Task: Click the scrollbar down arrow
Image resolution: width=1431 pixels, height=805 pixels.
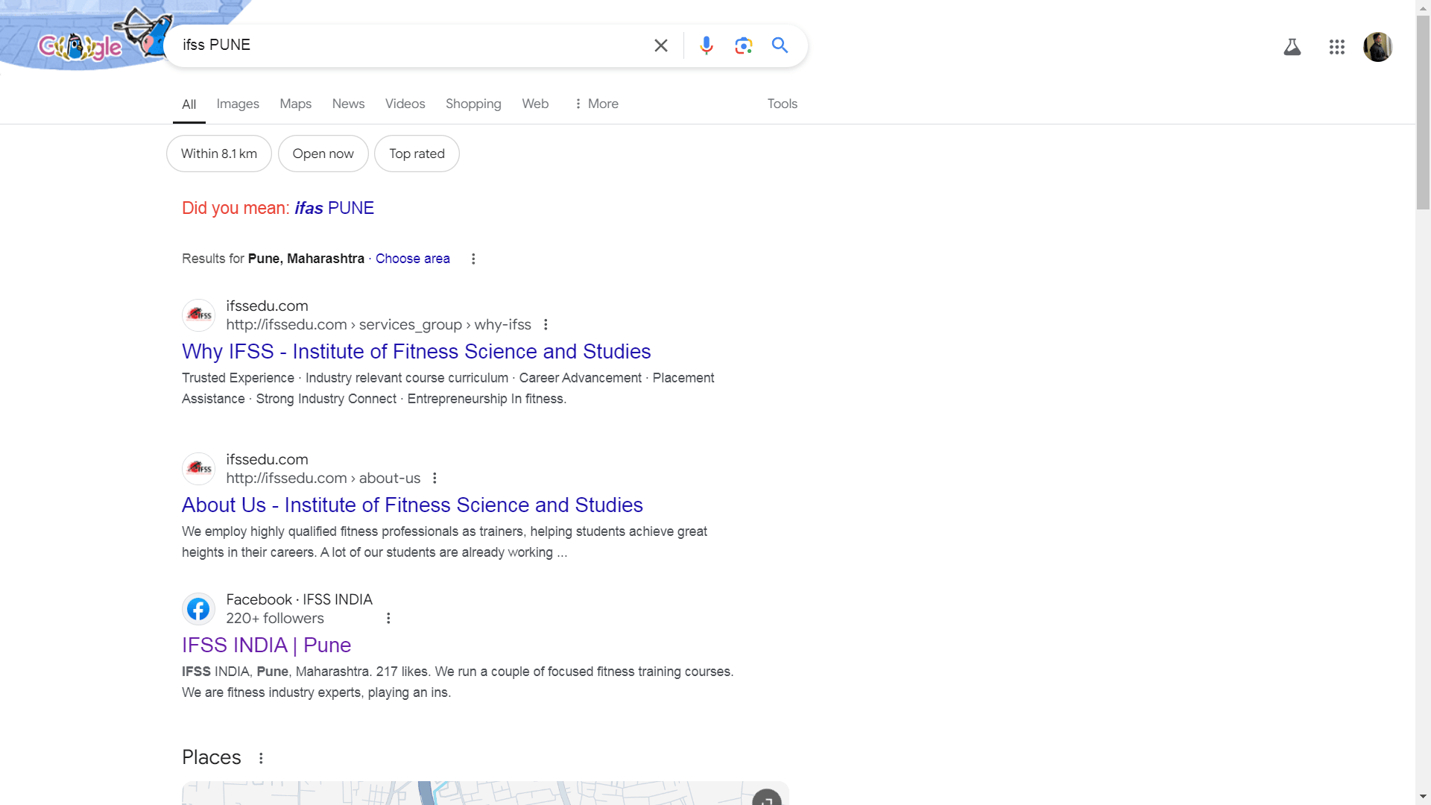Action: coord(1423,797)
